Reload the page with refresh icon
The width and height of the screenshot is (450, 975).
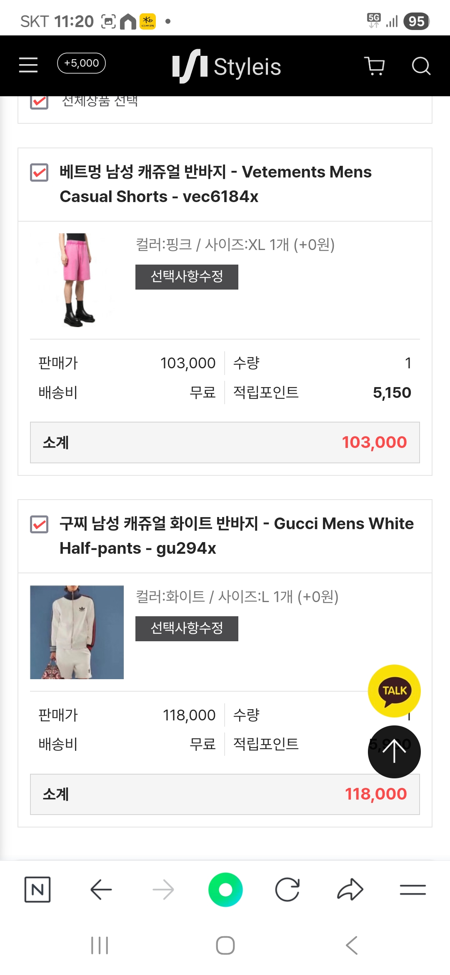pyautogui.click(x=287, y=890)
